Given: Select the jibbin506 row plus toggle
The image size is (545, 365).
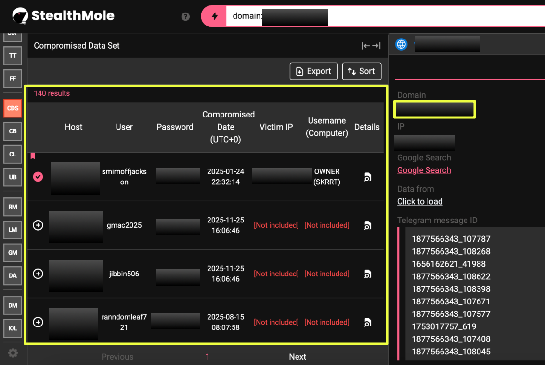Looking at the screenshot, I should click(x=38, y=274).
